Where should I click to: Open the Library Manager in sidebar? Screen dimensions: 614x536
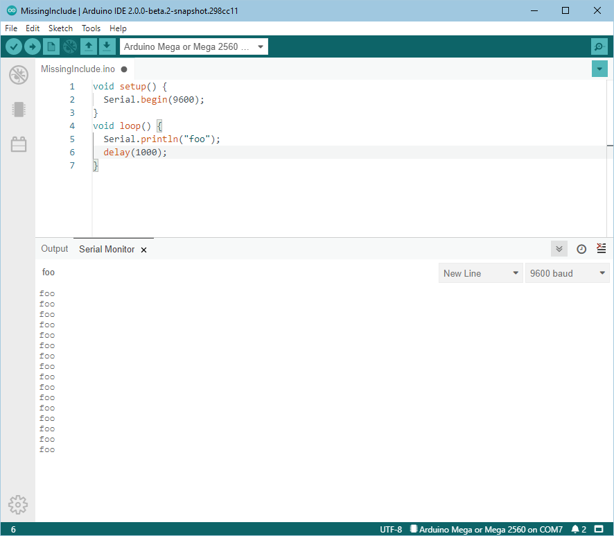[x=19, y=144]
